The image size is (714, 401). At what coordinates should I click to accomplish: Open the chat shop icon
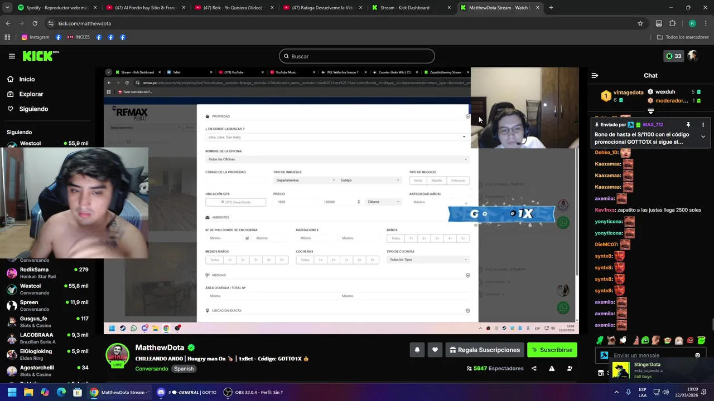click(601, 373)
